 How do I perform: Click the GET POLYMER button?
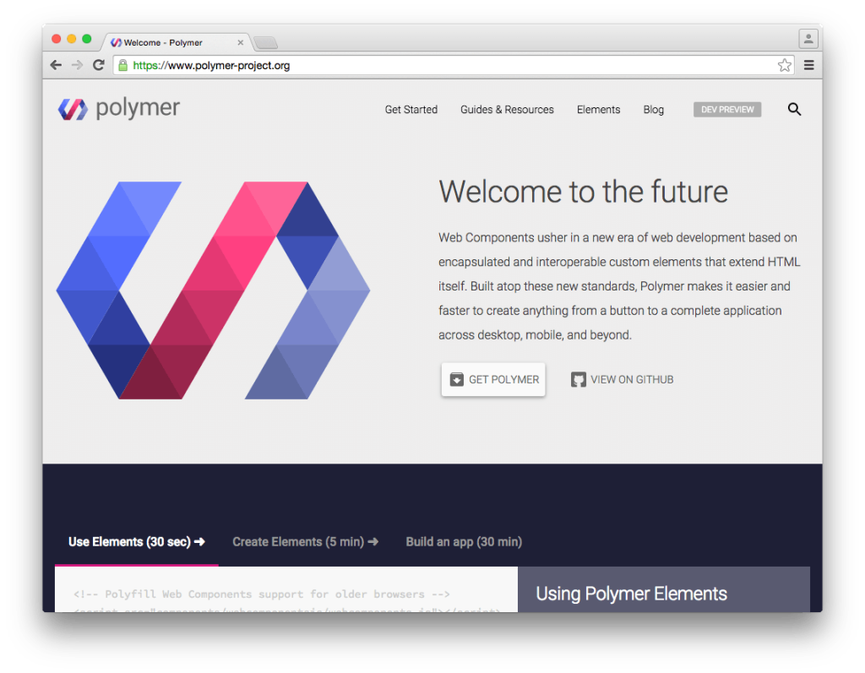point(493,379)
